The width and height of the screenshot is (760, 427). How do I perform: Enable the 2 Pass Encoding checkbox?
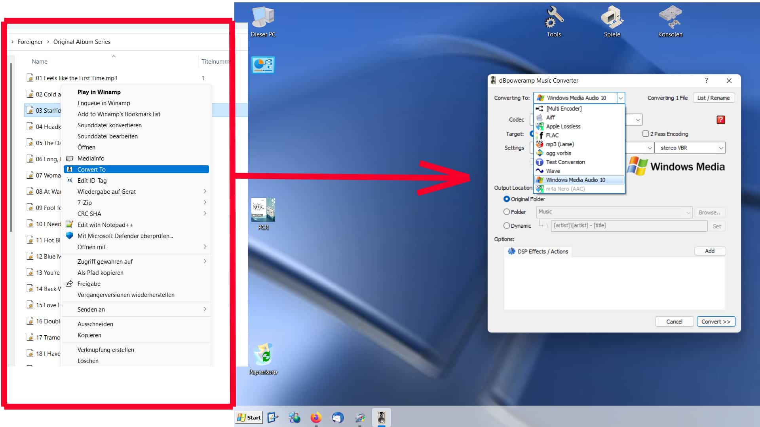pos(646,134)
